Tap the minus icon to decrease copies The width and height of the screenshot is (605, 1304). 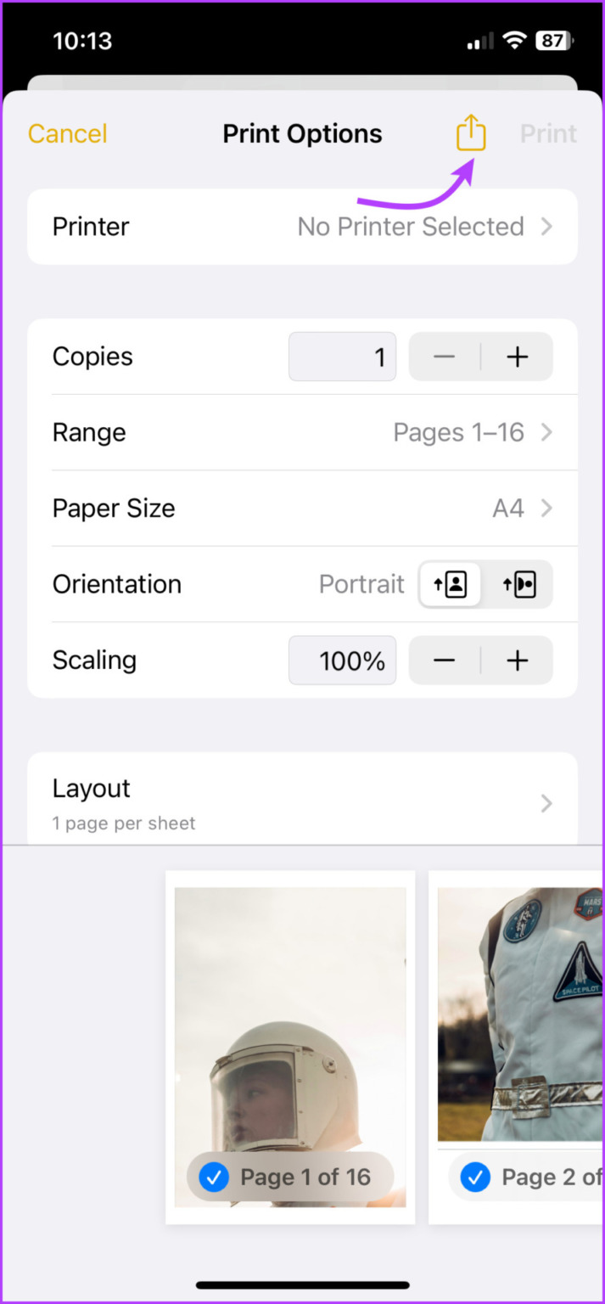coord(444,357)
